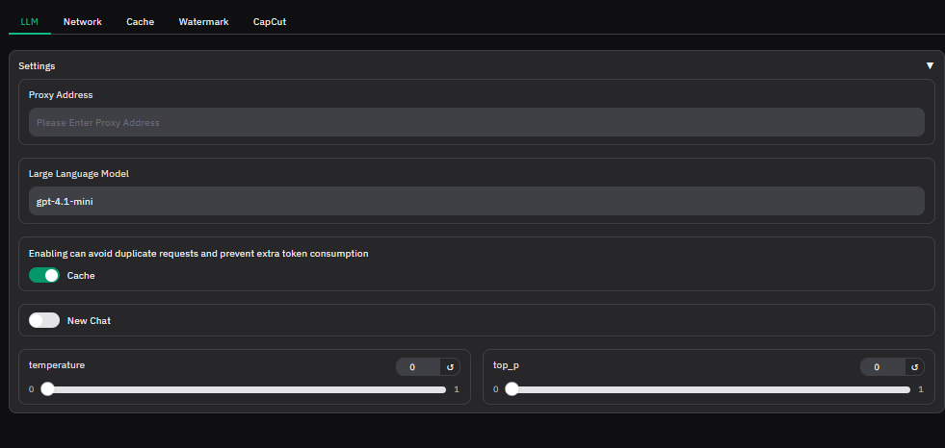945x448 pixels.
Task: Click the Settings header title text
Action: pyautogui.click(x=37, y=65)
